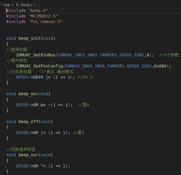181x175 pixels.
Task: Click the //电气特性 comment
Action: pyautogui.click(x=17, y=60)
